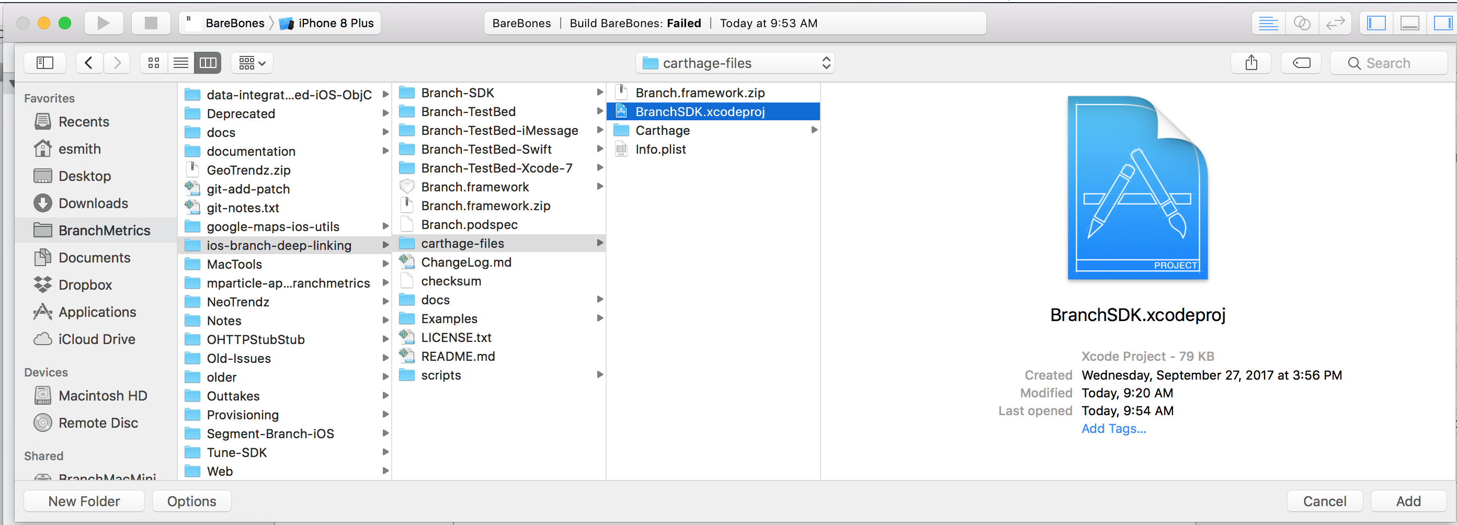
Task: Click the Xcode Stop button
Action: pos(151,23)
